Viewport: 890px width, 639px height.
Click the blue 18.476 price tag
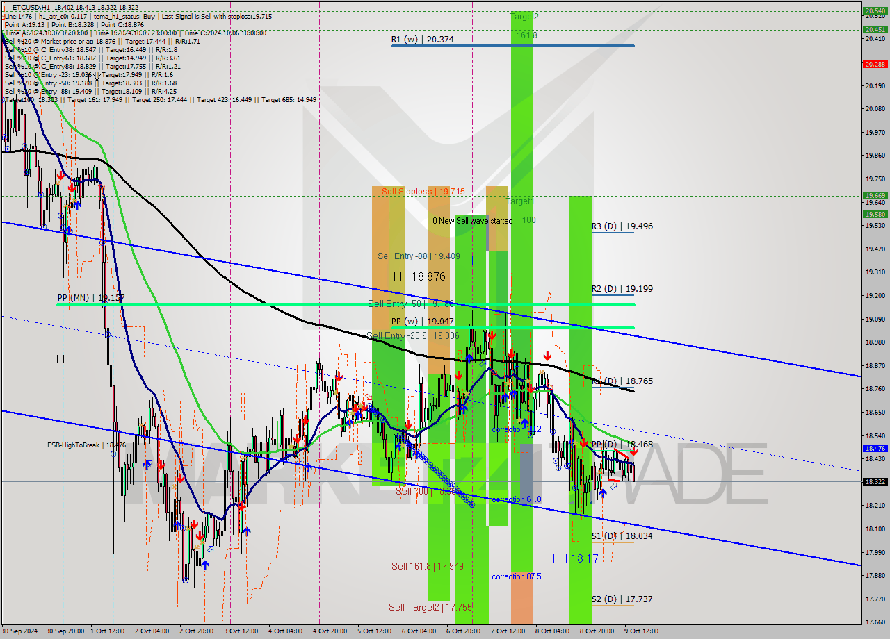875,449
